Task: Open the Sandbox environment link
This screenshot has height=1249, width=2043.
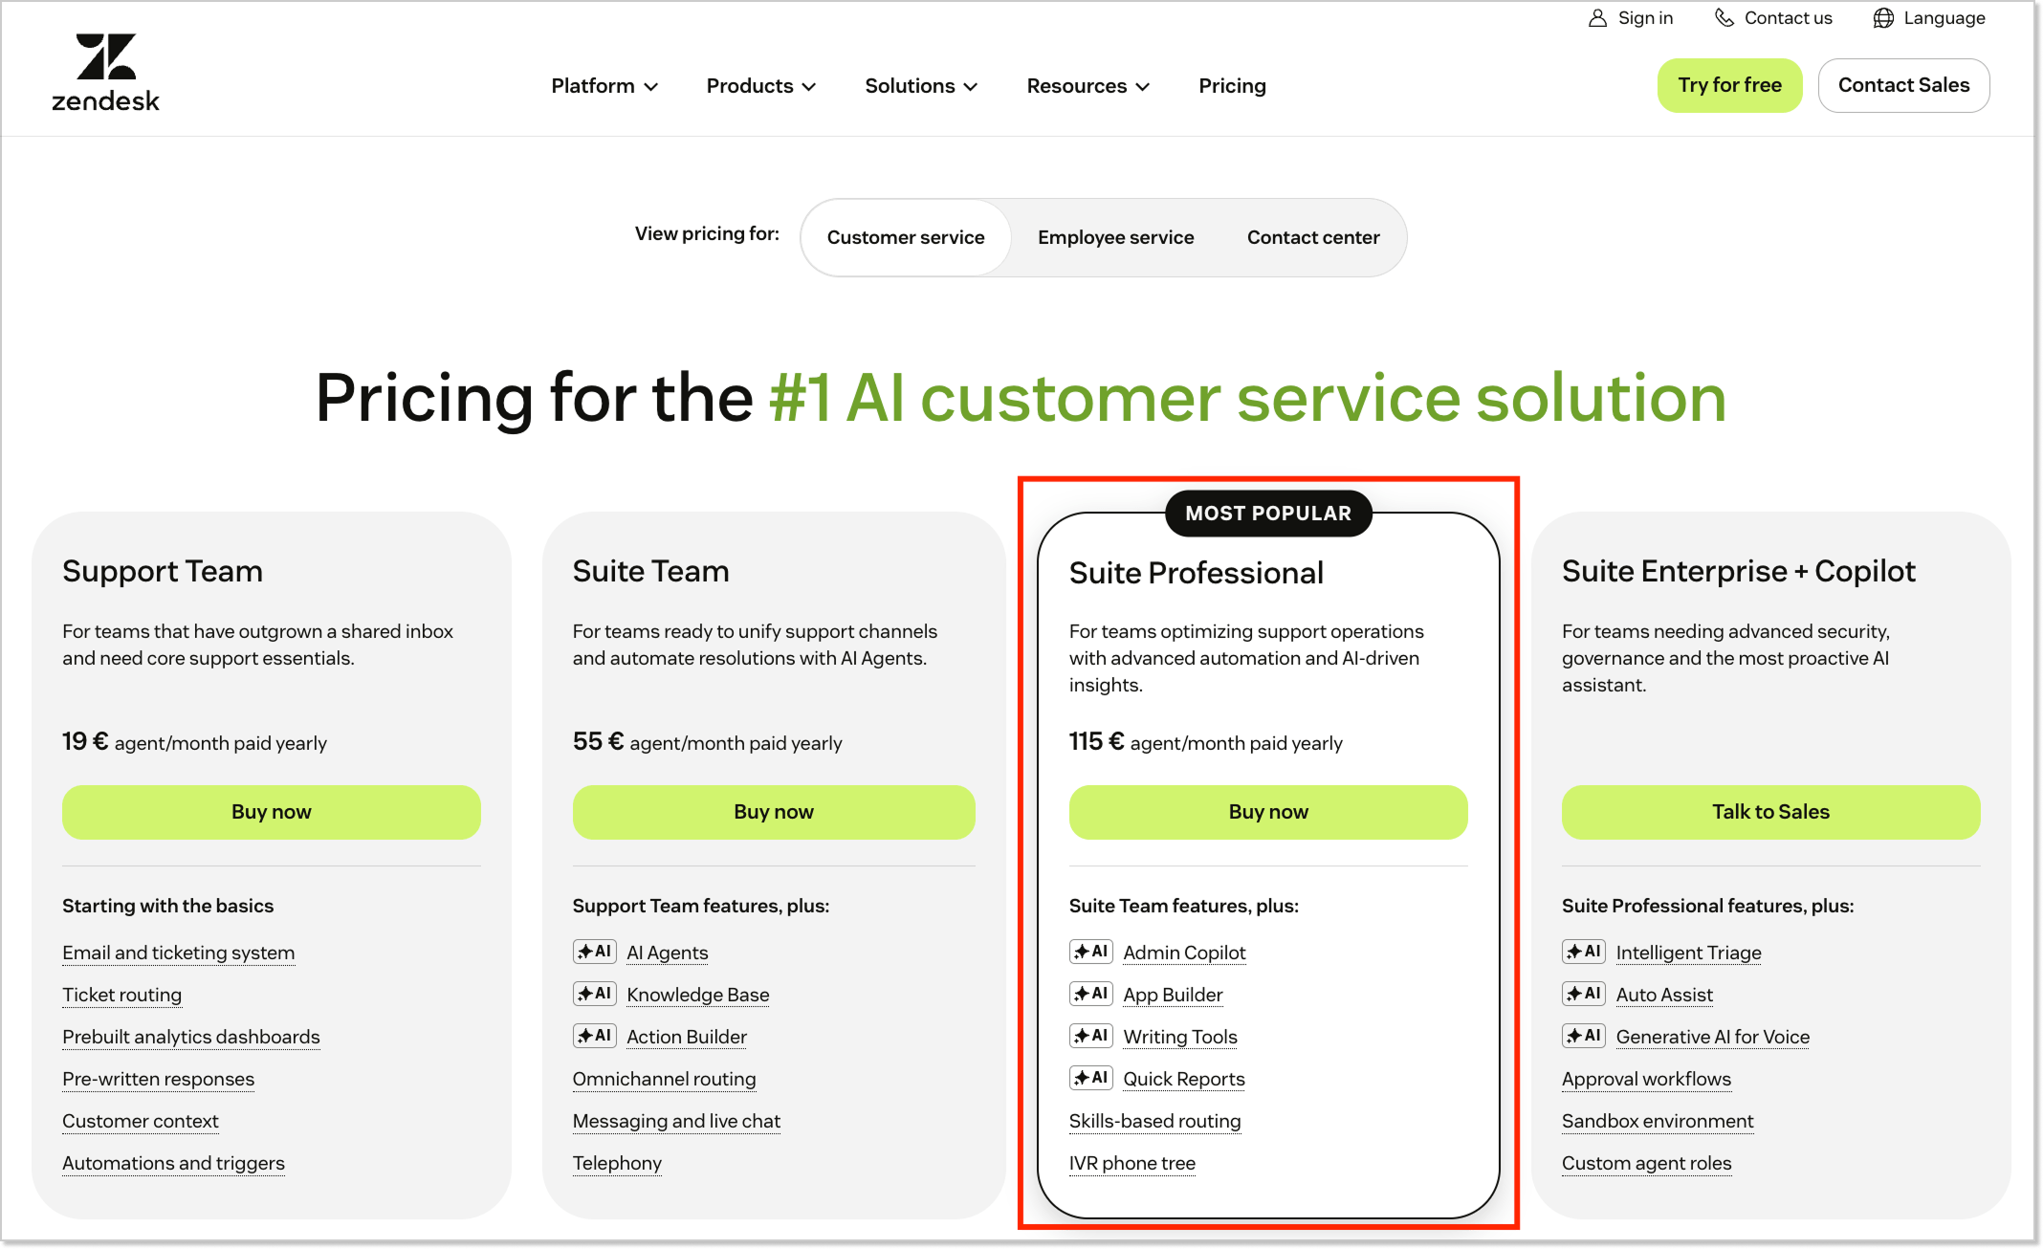Action: (1658, 1121)
